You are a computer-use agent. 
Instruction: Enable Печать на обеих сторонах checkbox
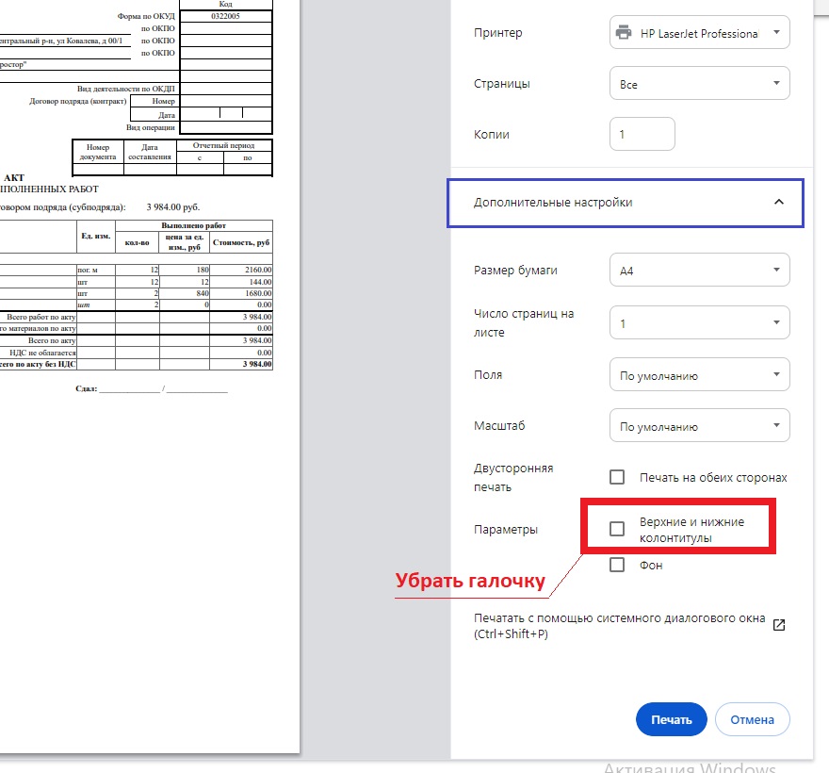coord(616,477)
